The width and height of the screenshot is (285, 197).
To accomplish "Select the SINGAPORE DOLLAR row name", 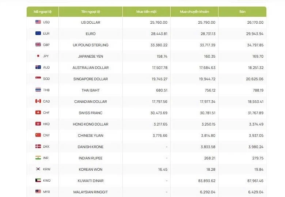I will [91, 79].
